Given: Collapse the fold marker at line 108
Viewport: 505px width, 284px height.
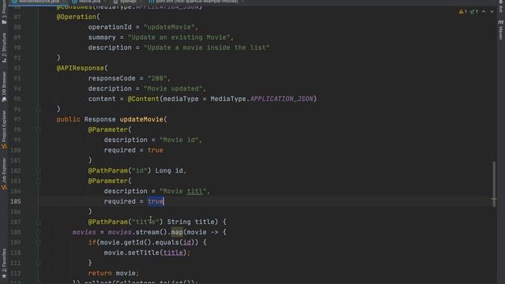Looking at the screenshot, I should tap(38, 232).
